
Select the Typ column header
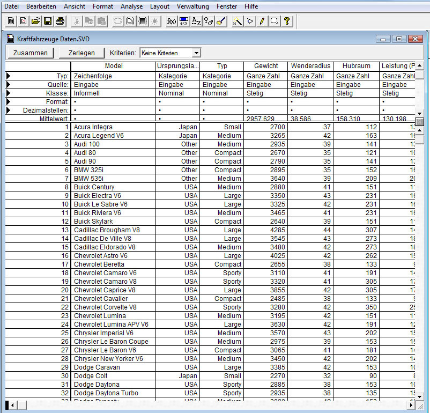(222, 66)
